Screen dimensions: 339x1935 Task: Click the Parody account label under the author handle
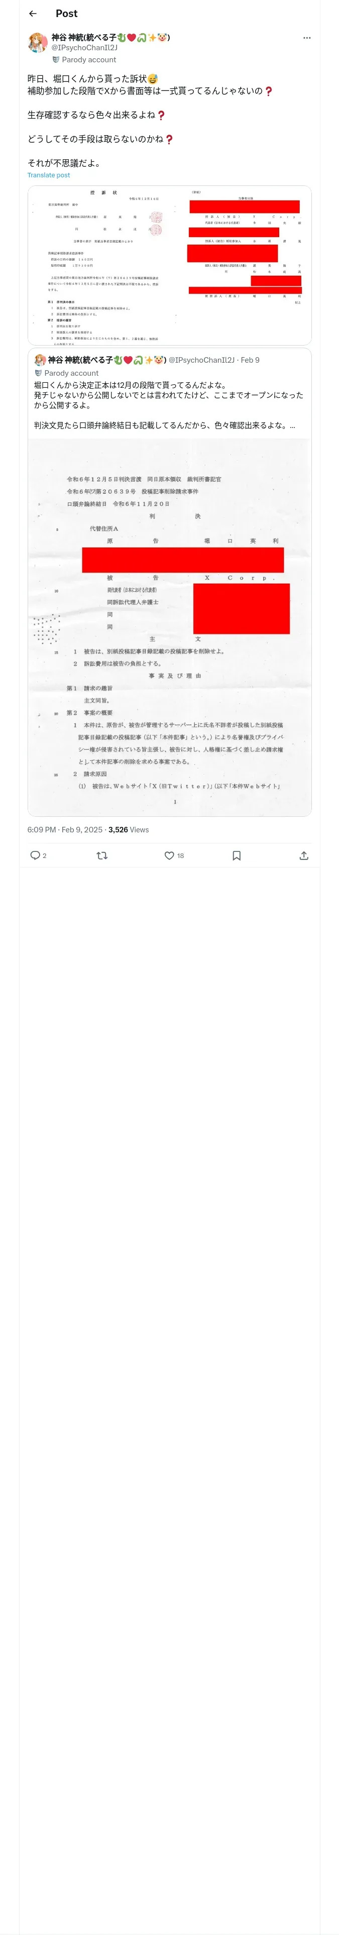88,59
